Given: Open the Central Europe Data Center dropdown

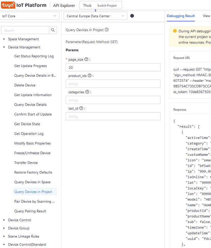Looking at the screenshot, I should pos(95,16).
